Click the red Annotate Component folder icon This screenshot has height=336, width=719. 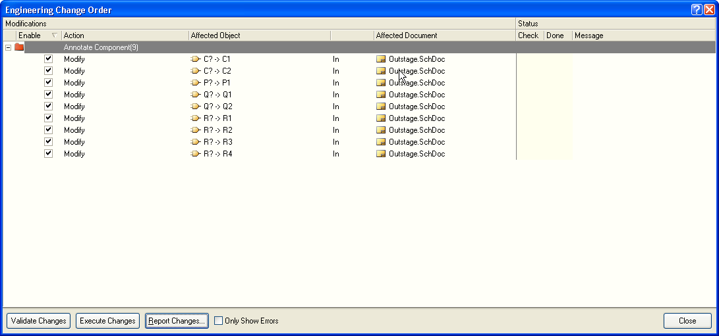19,47
